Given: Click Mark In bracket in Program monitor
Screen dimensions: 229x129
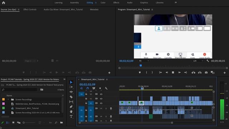Looking at the screenshot, I should tap(146, 72).
